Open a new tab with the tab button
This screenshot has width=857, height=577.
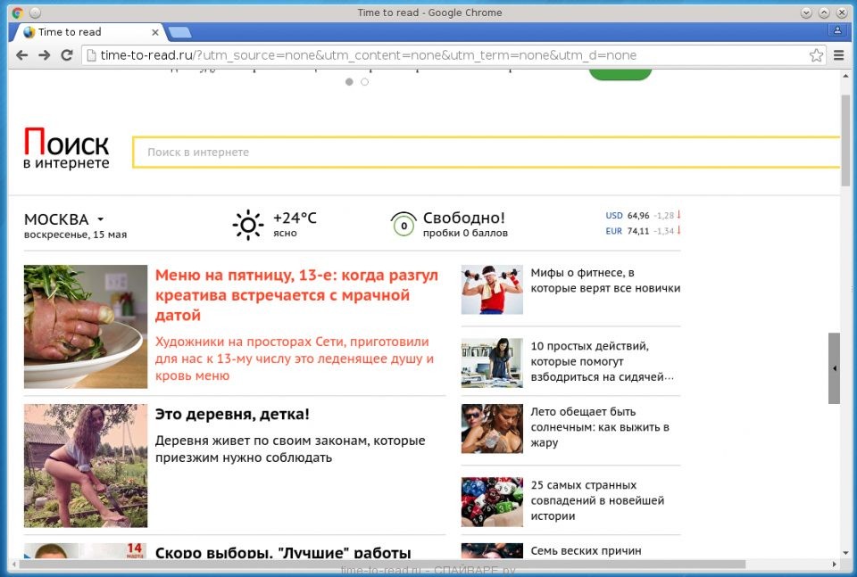(x=179, y=33)
